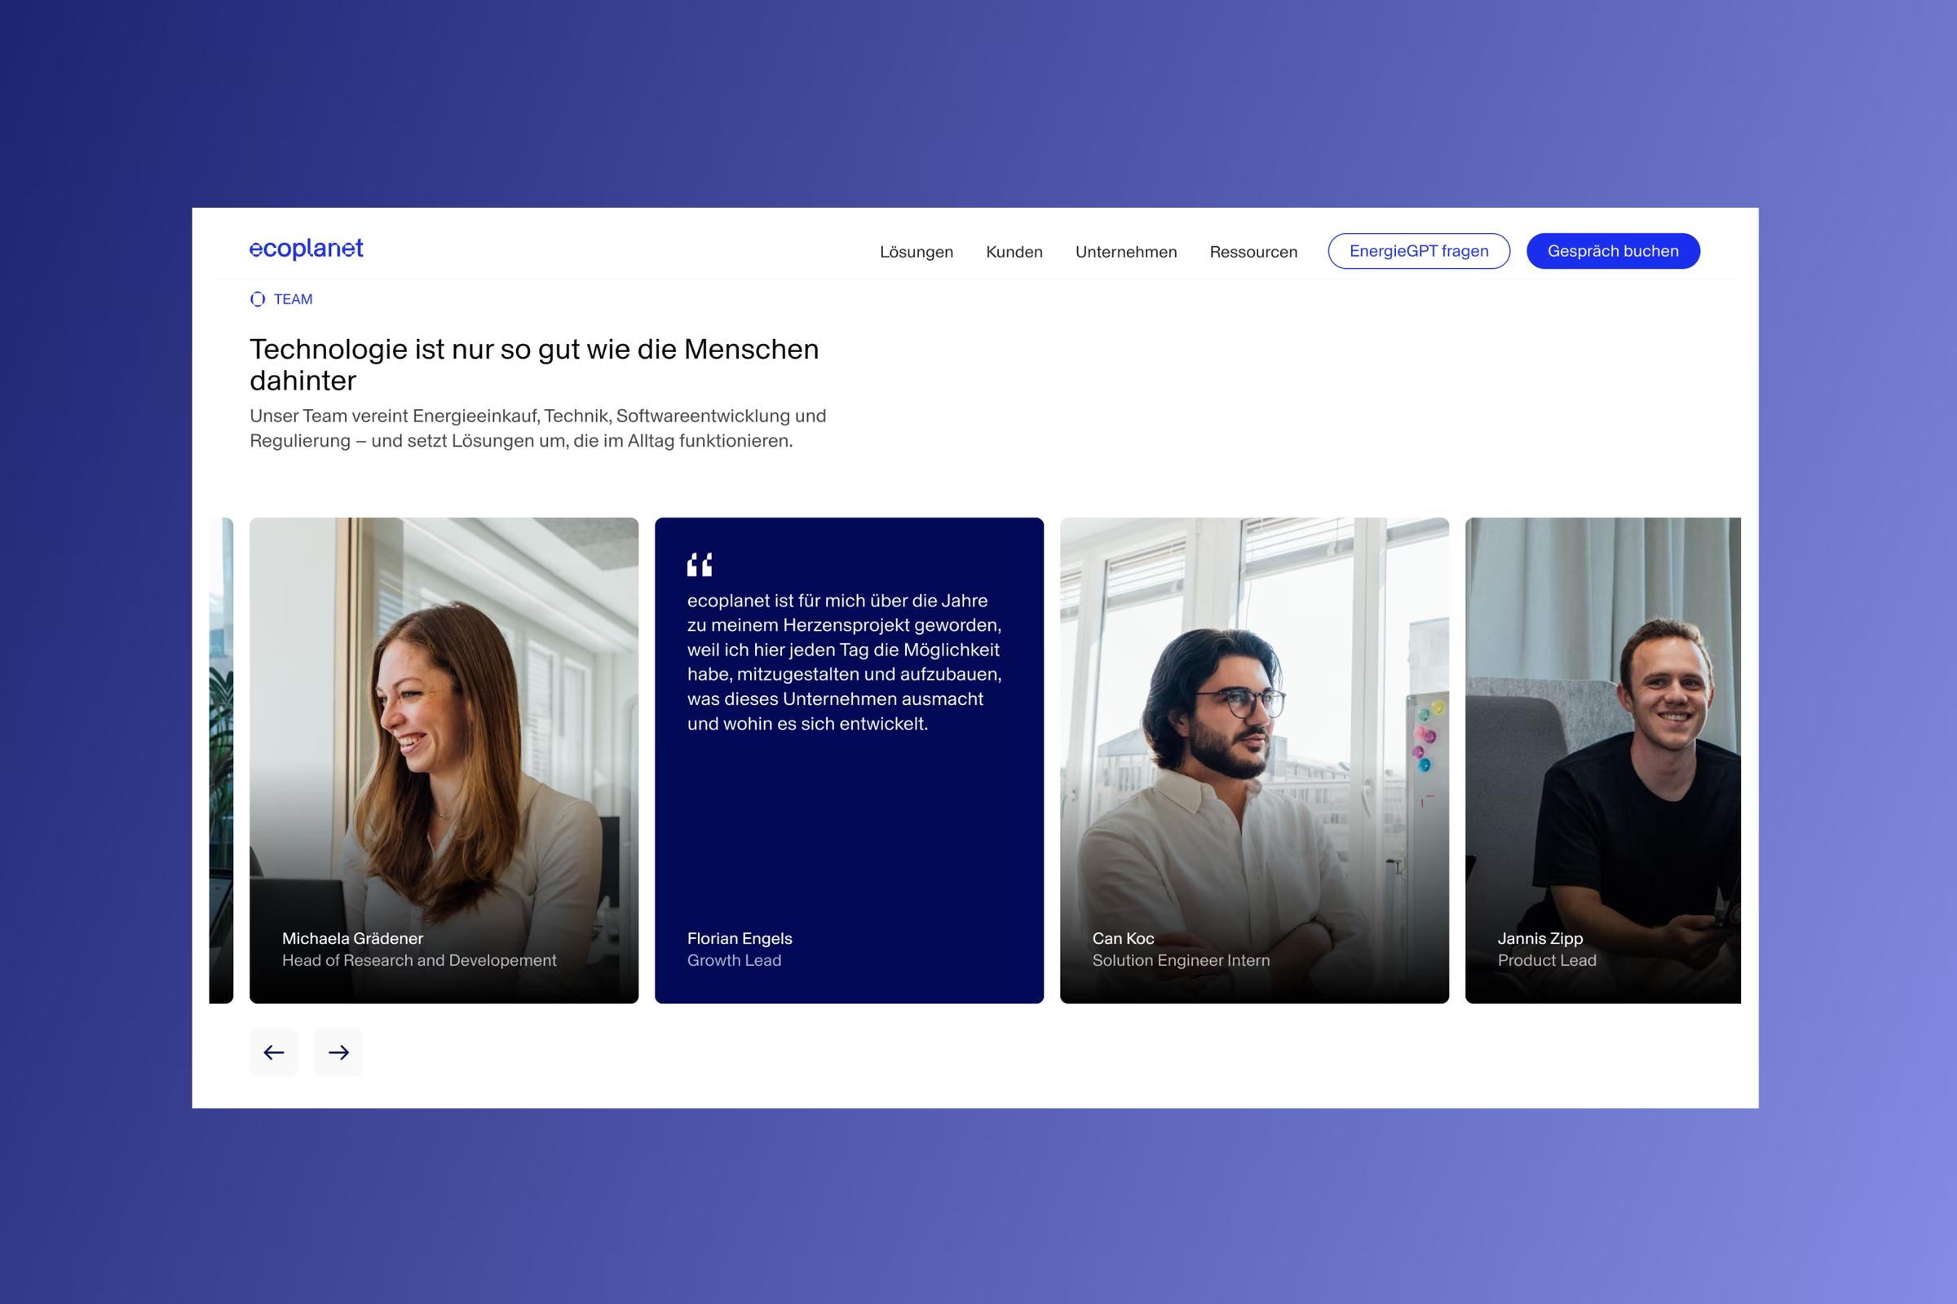
Task: Click the quotation mark icon on quote card
Action: point(700,565)
